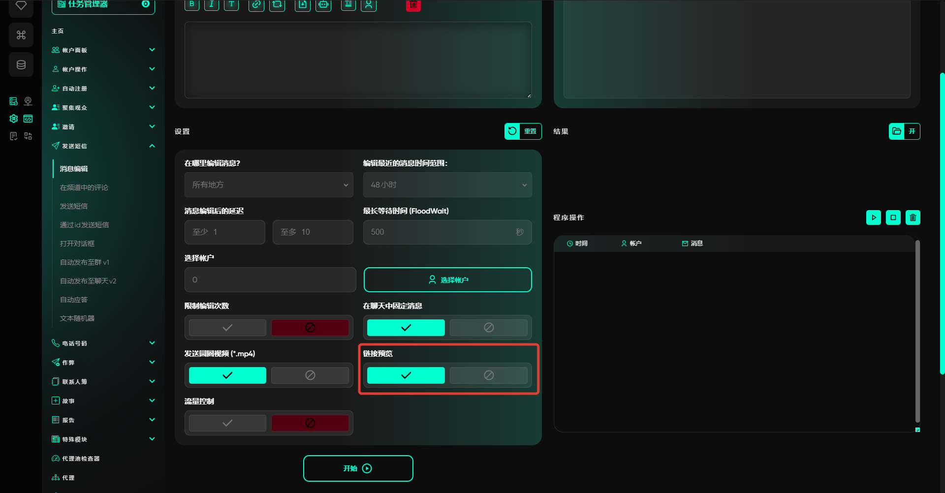Click the robot icon in editor toolbar
The image size is (945, 493).
point(323,5)
